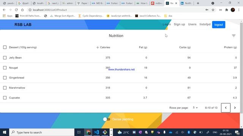This screenshot has height=136, width=243.
Task: Open the Java 8 Collectors bookmark
Action: (x=148, y=16)
